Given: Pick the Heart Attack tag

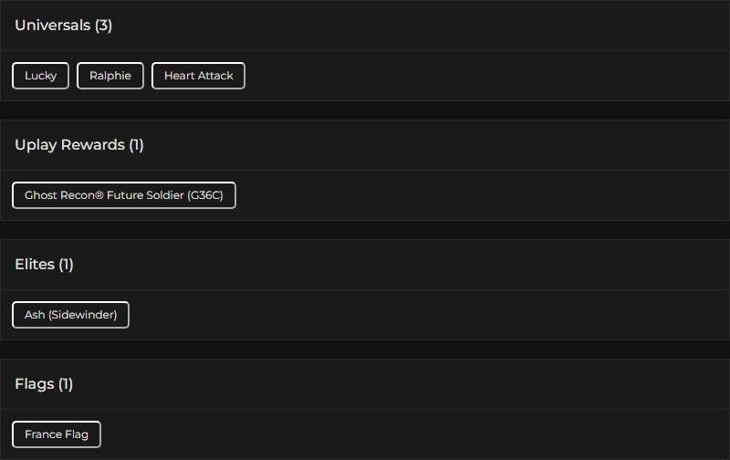Looking at the screenshot, I should [198, 76].
